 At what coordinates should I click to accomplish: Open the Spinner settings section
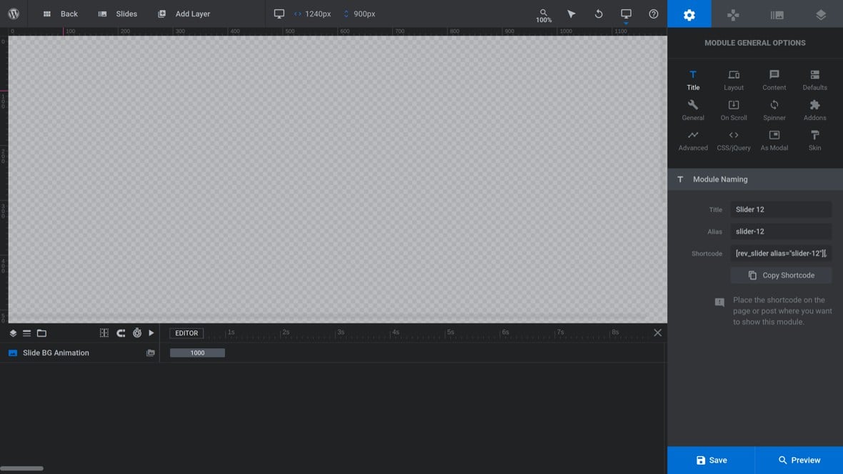coord(774,110)
